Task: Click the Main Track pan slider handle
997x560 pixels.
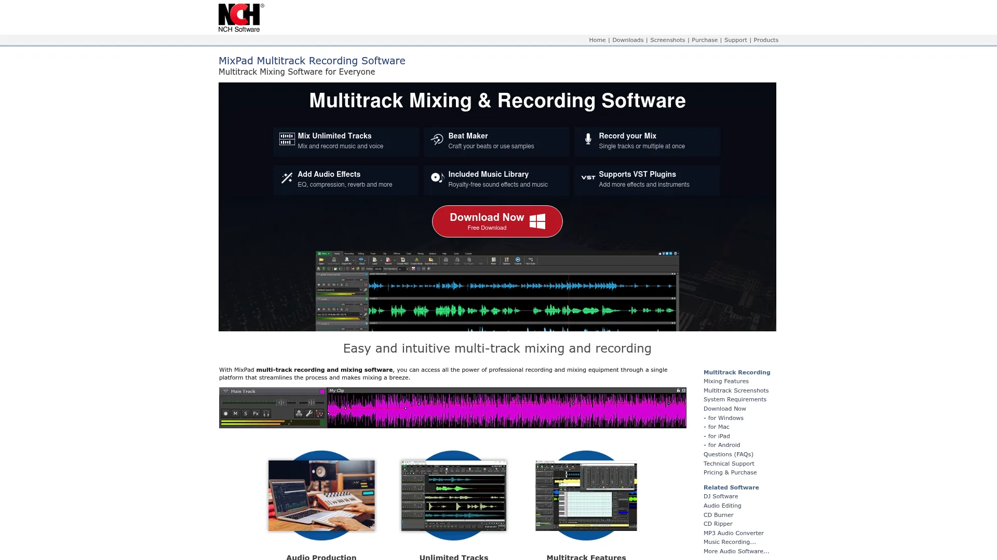Action: tap(311, 402)
